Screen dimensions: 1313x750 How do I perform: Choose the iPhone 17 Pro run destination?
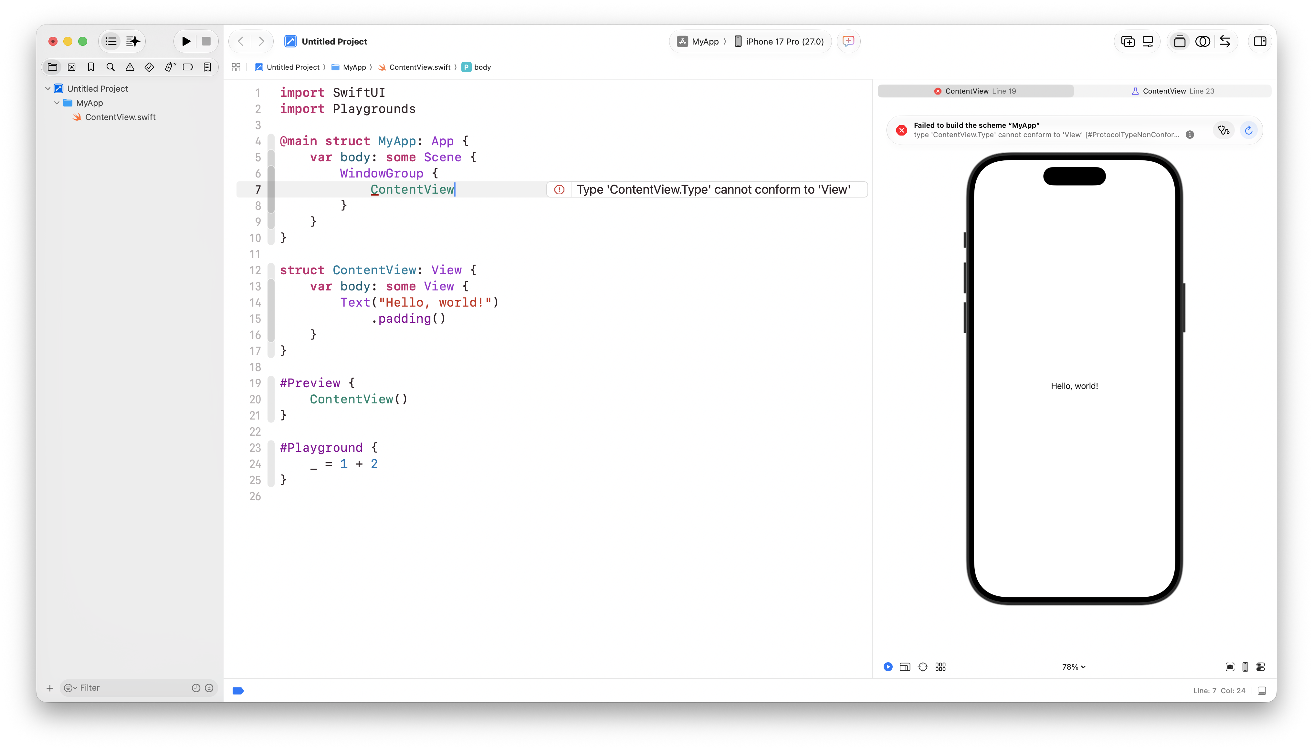coord(779,41)
